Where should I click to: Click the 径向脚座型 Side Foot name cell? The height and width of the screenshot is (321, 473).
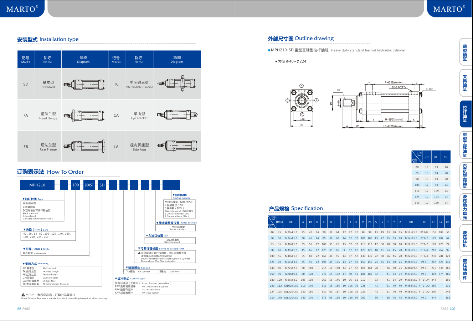(x=139, y=147)
